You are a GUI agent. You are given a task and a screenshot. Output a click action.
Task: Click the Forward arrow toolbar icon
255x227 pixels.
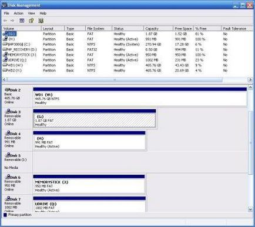[x=12, y=21]
